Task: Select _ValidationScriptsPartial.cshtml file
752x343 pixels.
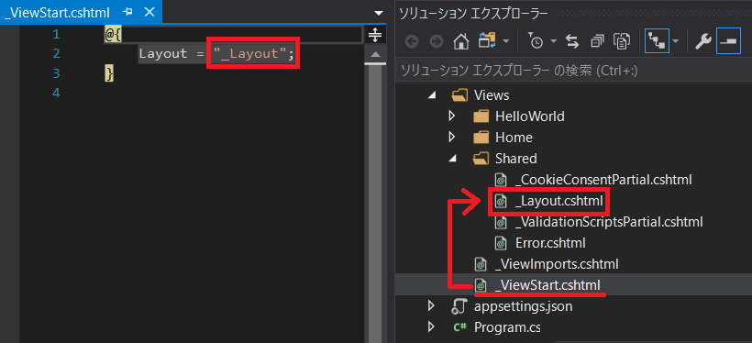Action: click(609, 222)
